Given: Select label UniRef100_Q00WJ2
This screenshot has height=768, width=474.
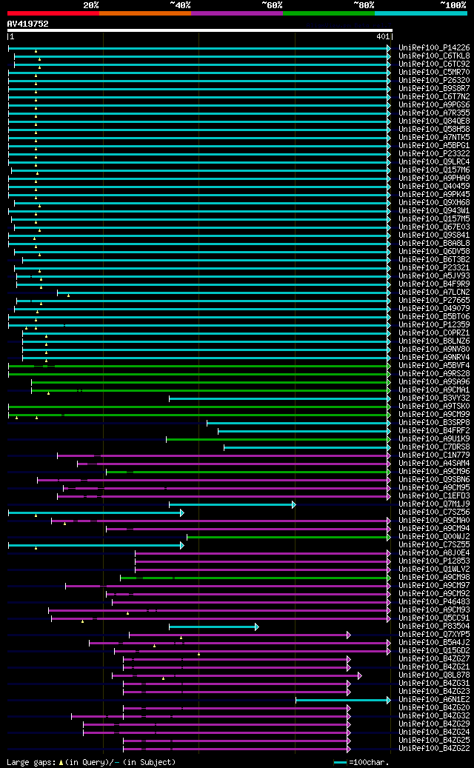Looking at the screenshot, I should click(434, 536).
